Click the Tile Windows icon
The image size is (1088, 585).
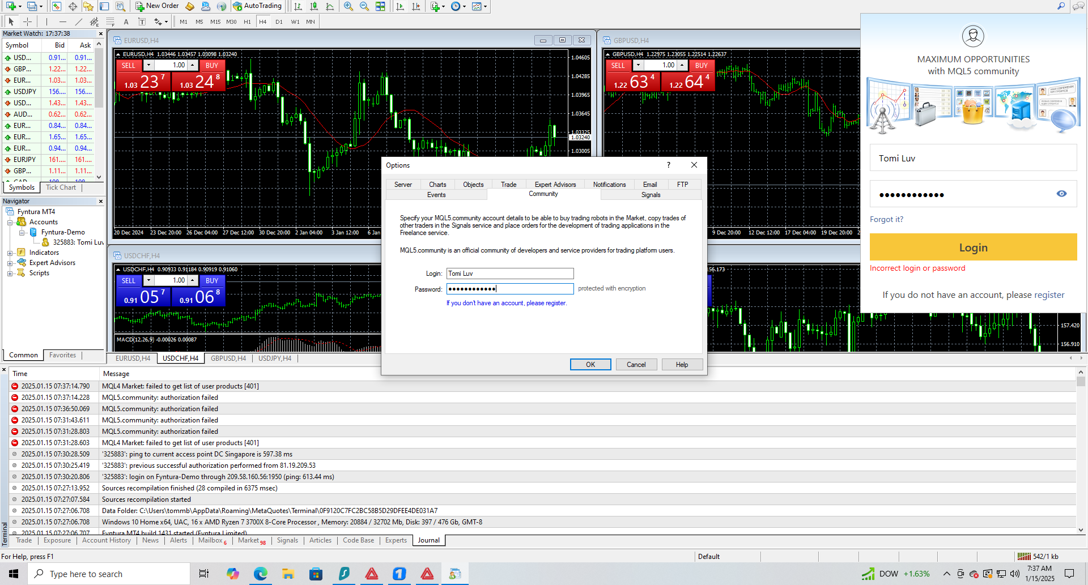(380, 6)
